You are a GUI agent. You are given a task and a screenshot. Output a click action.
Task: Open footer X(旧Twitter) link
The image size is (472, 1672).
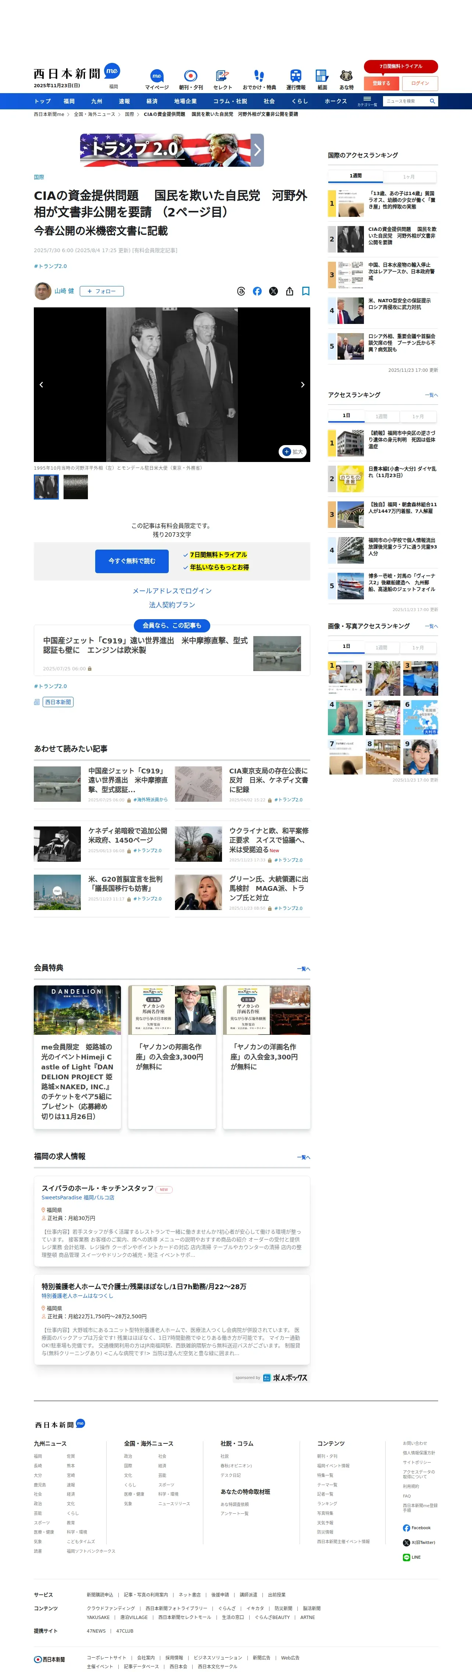click(419, 1543)
